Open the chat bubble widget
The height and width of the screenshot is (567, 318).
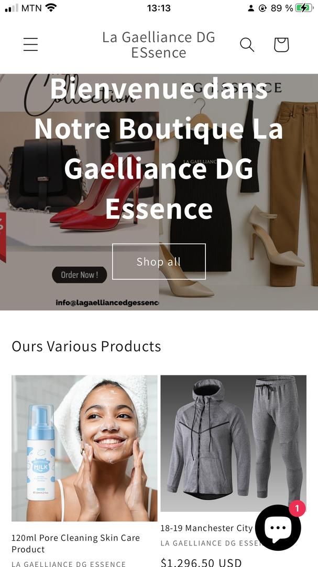[278, 528]
